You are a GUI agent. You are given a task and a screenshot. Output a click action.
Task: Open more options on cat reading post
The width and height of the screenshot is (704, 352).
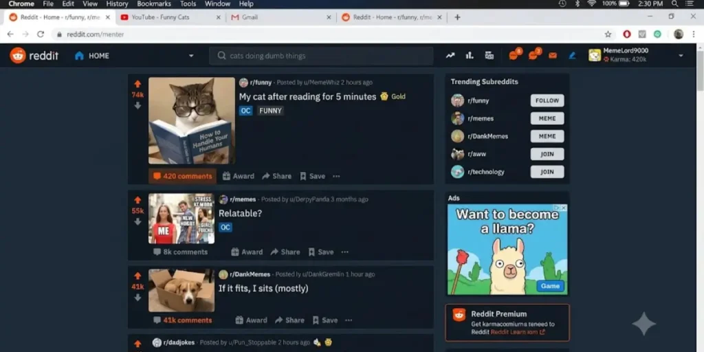click(x=336, y=176)
